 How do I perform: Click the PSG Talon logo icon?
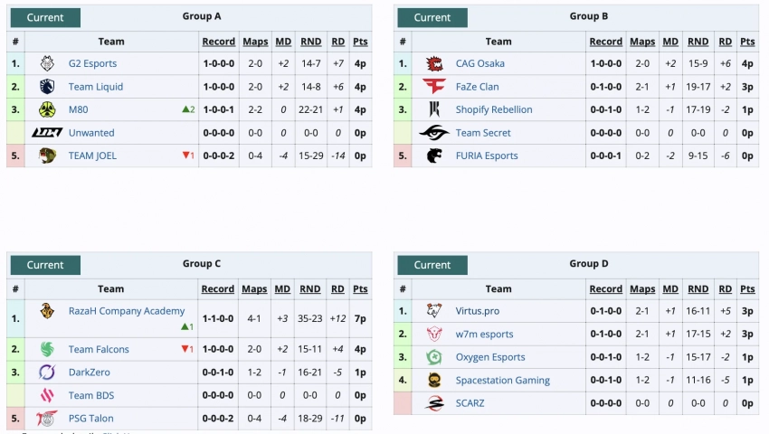(x=47, y=419)
